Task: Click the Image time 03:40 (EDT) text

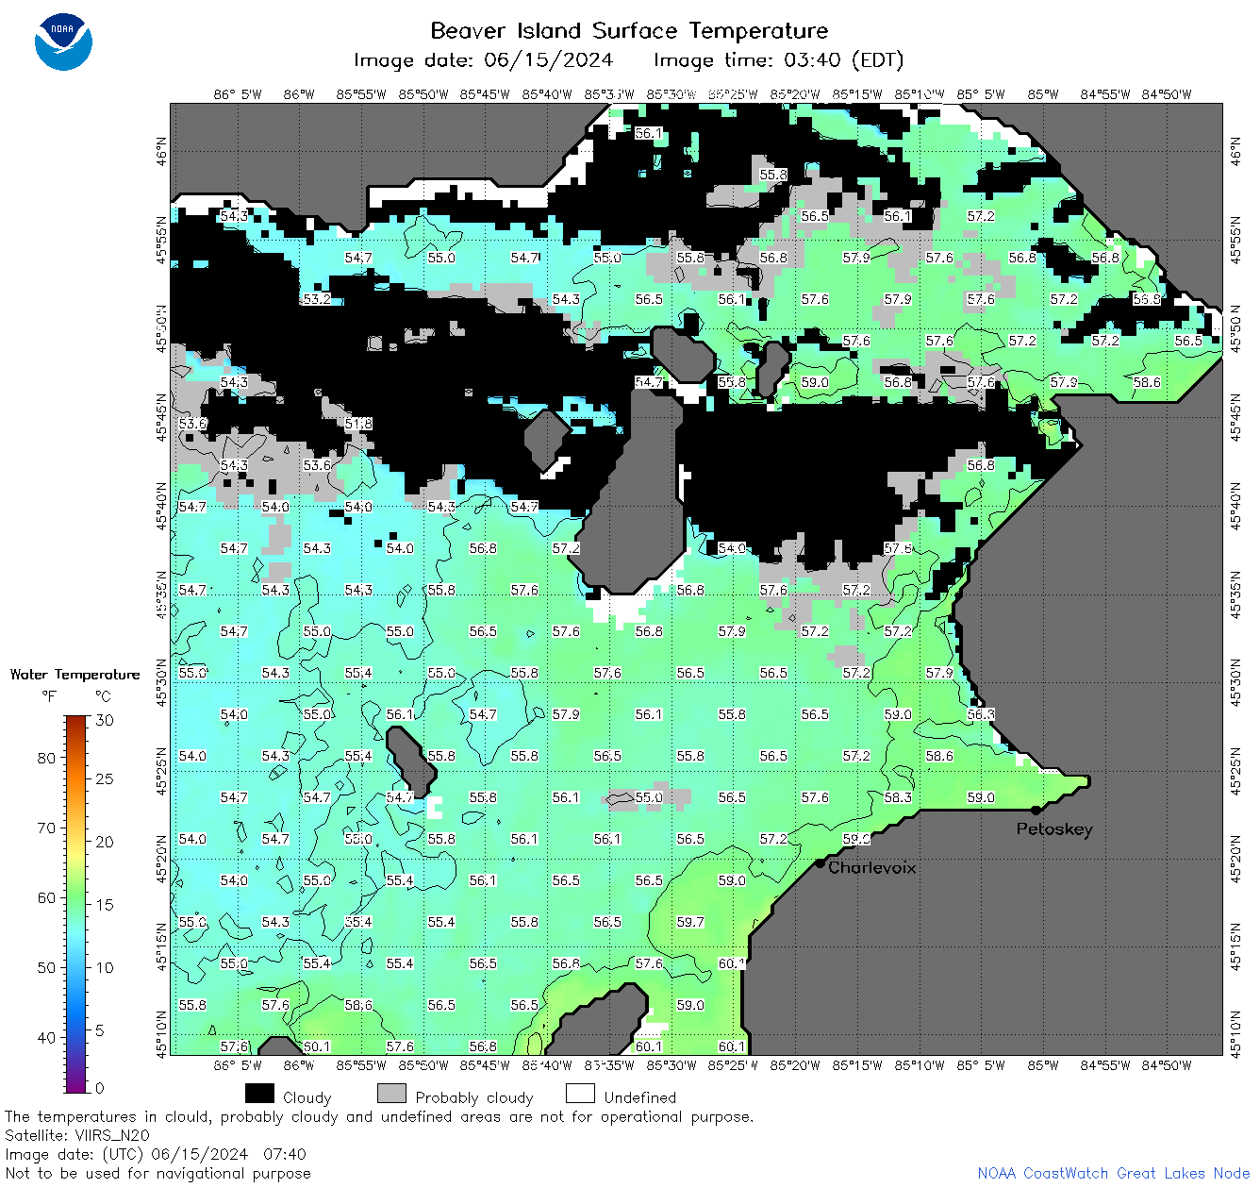Action: 778,60
